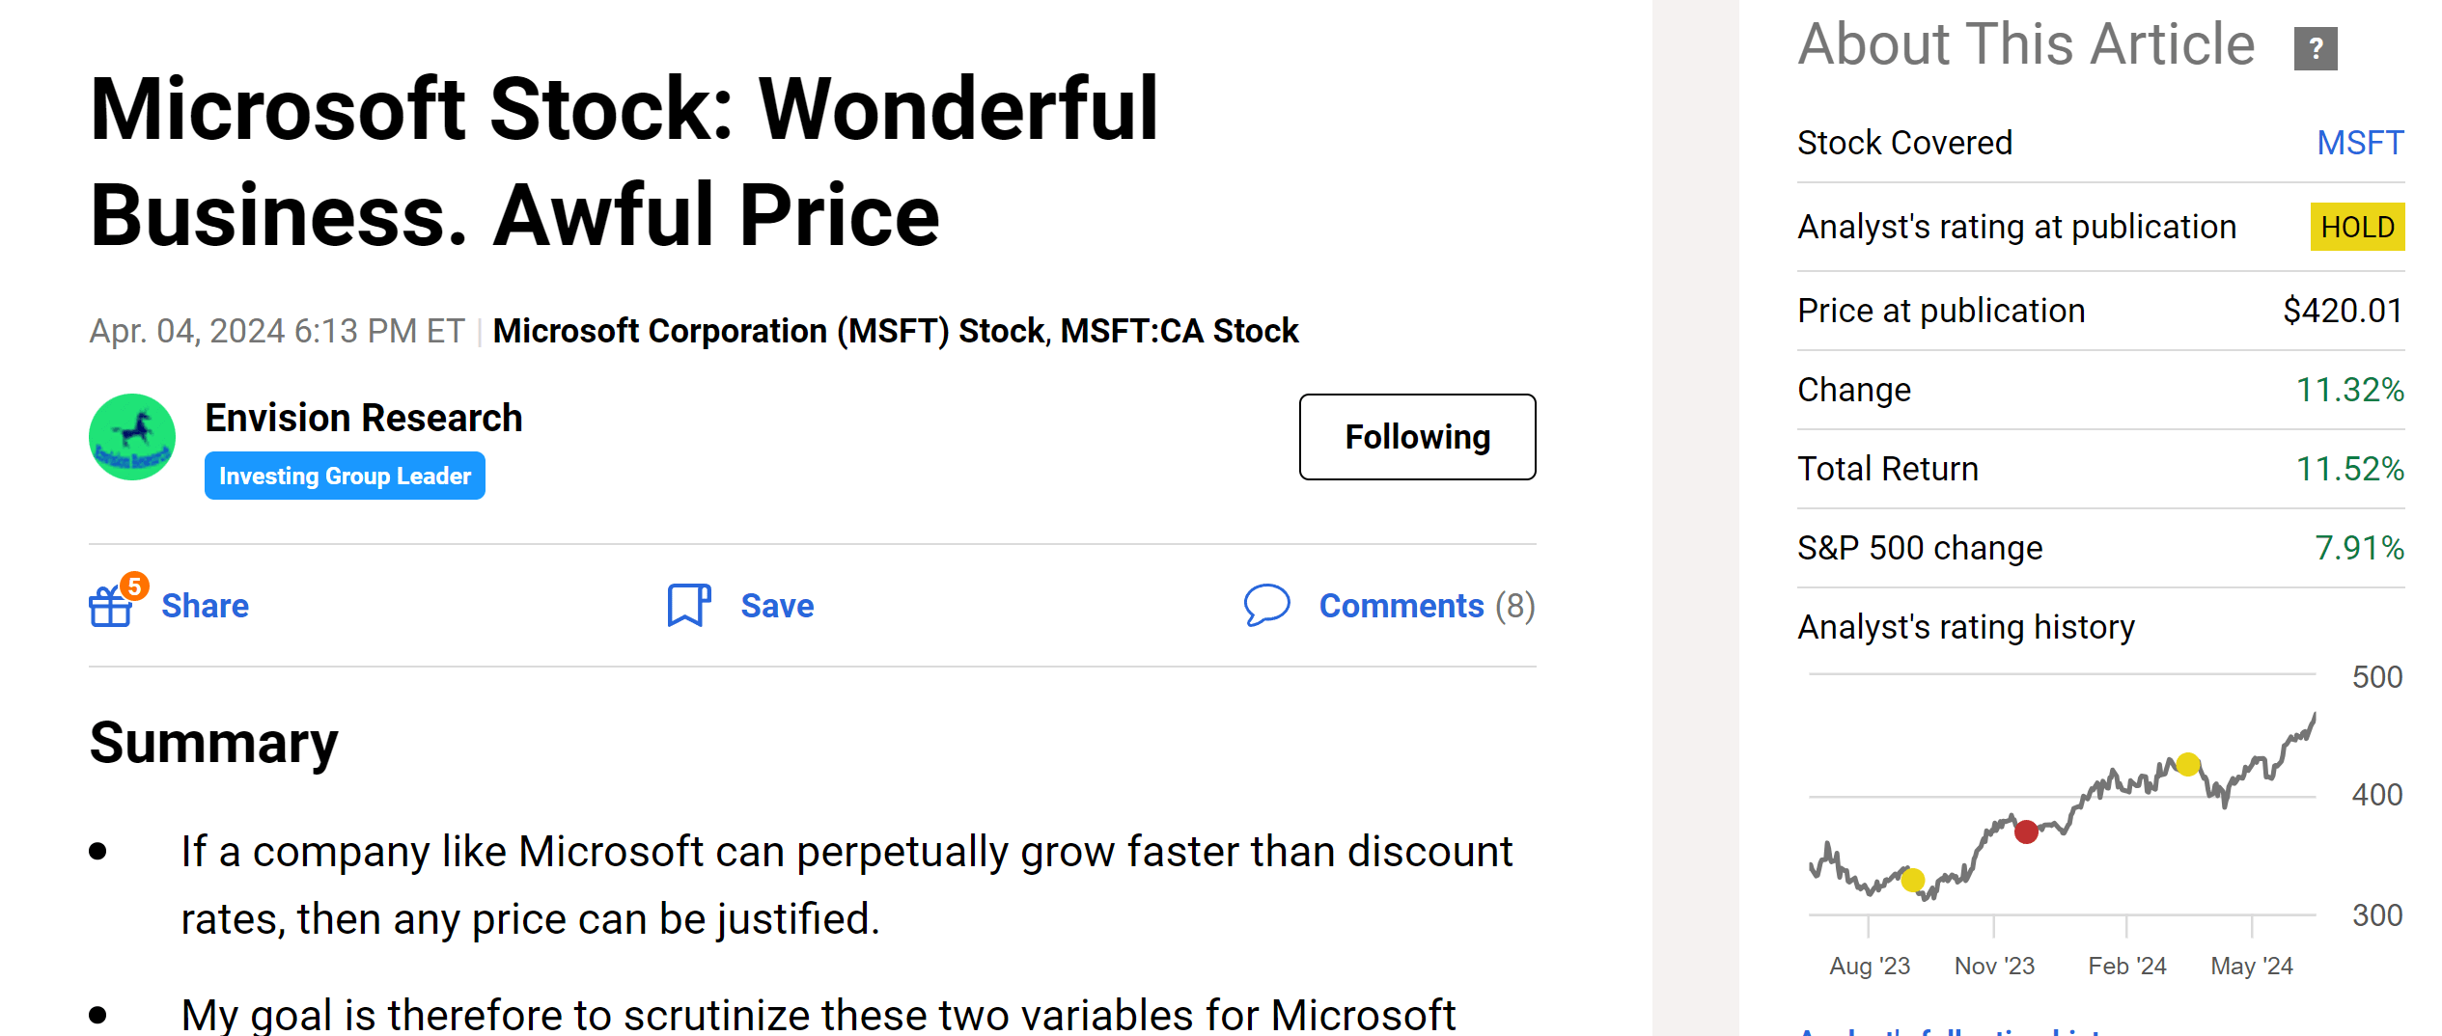Click the HOLD rating badge

tap(2356, 227)
